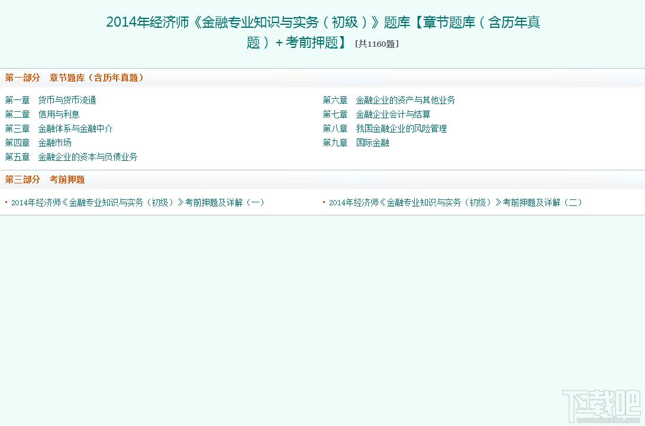Open 第六章 金融企业的资产与其他业务
Image resolution: width=645 pixels, height=426 pixels.
tap(389, 100)
